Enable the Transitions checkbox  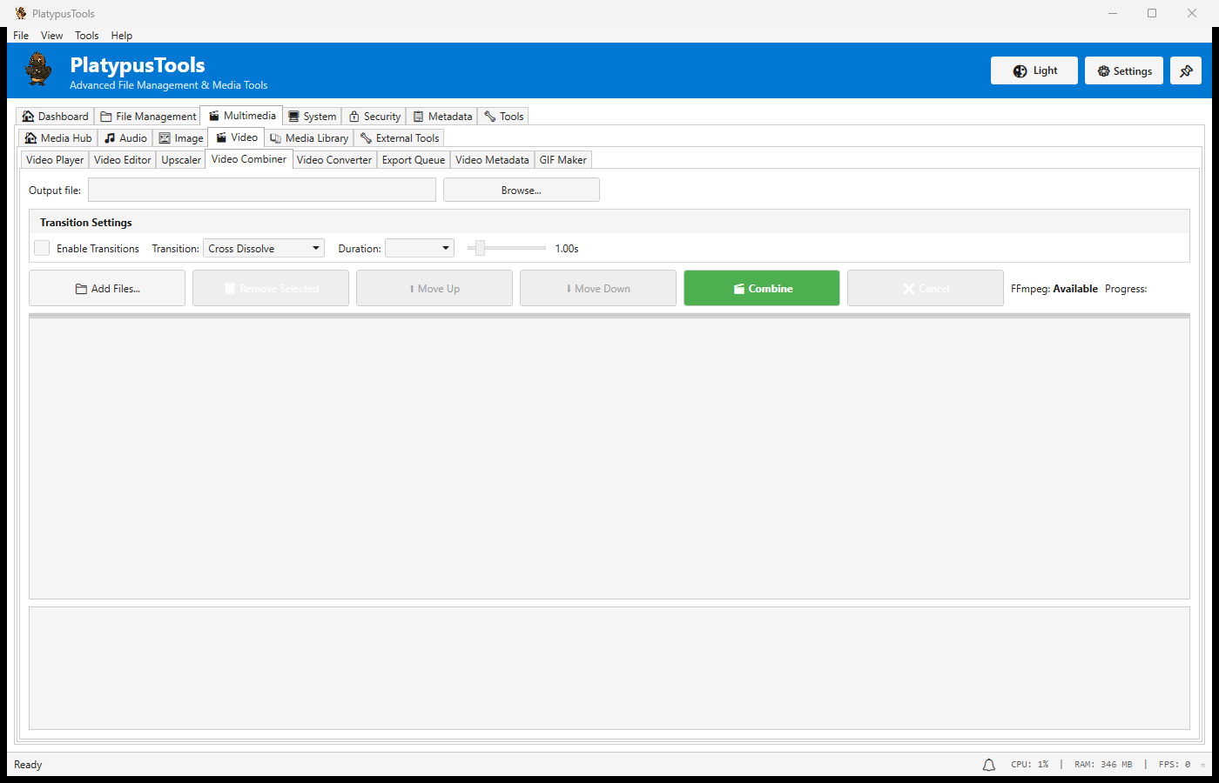(x=42, y=249)
